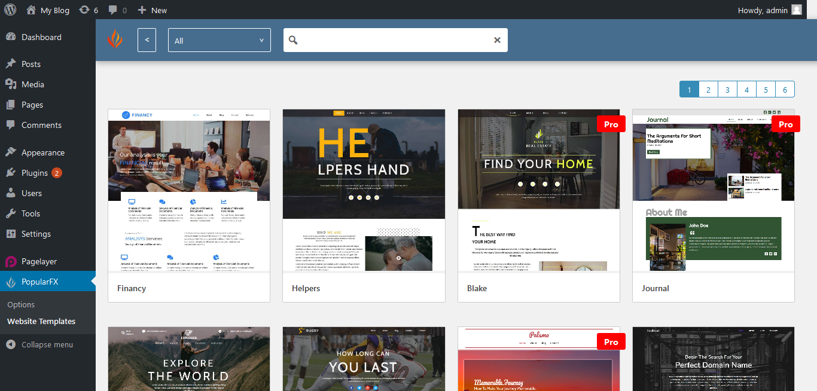Go to templates page 5
Screen dimensions: 817x391
click(766, 90)
